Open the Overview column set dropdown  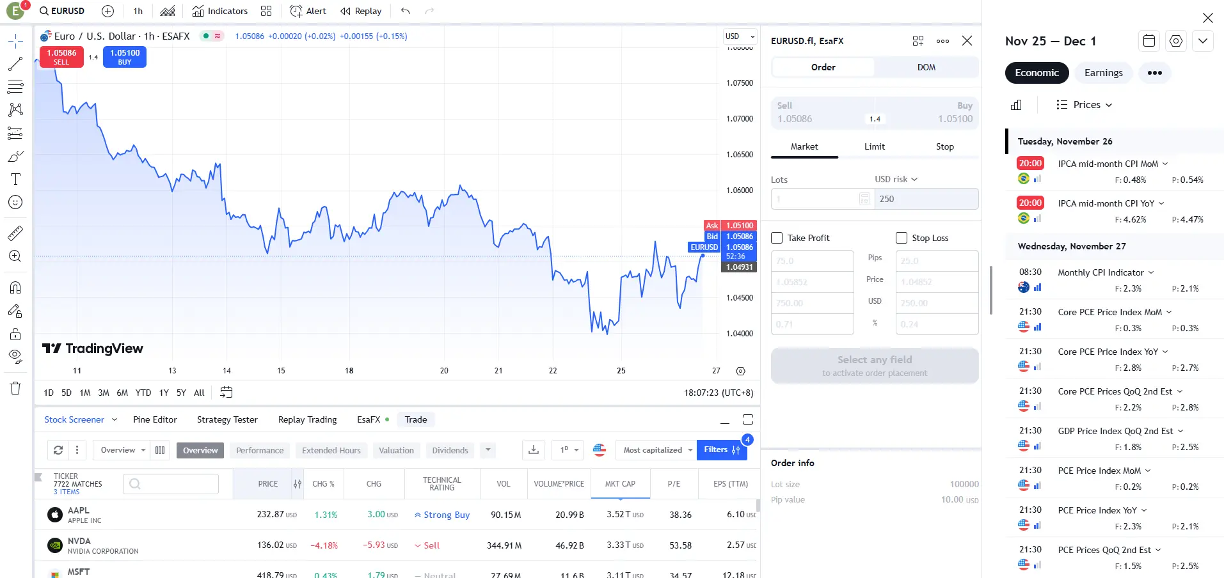click(x=123, y=450)
